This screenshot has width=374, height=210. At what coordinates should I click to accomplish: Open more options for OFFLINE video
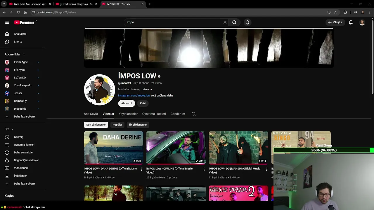204,169
